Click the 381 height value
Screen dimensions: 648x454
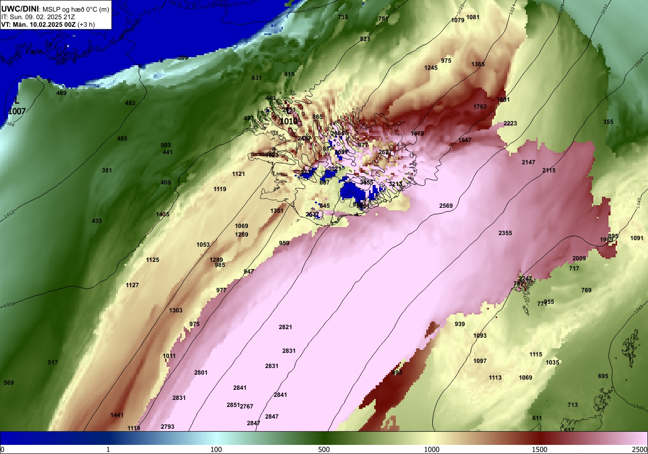coord(107,170)
